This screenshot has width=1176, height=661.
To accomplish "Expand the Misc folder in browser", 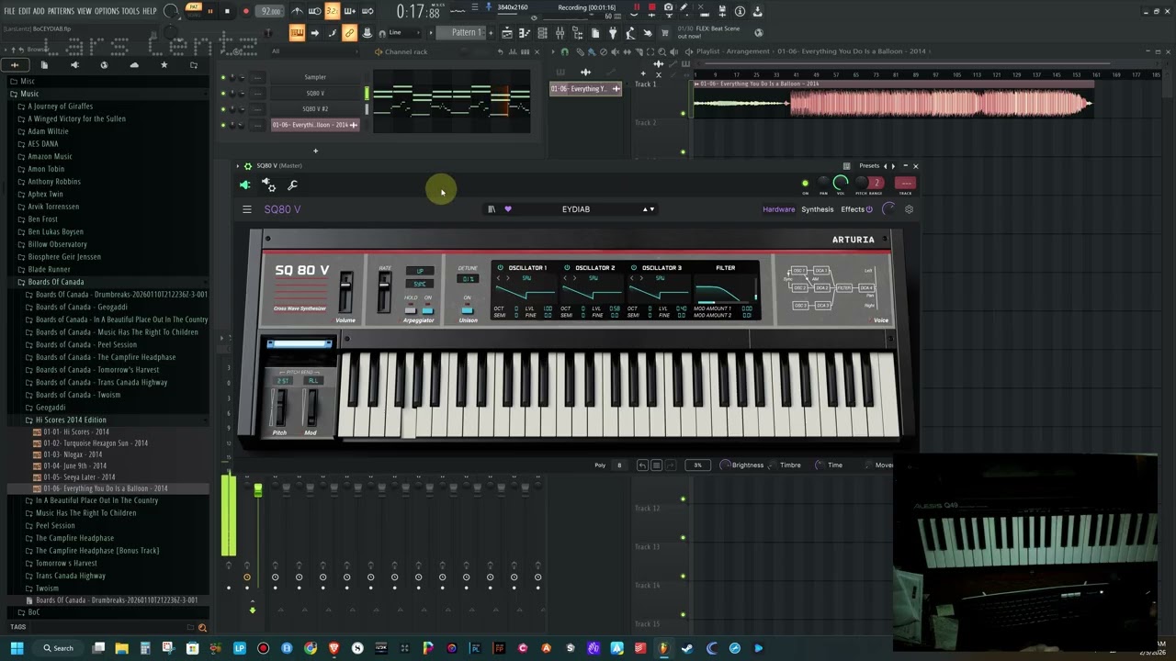I will click(x=28, y=81).
